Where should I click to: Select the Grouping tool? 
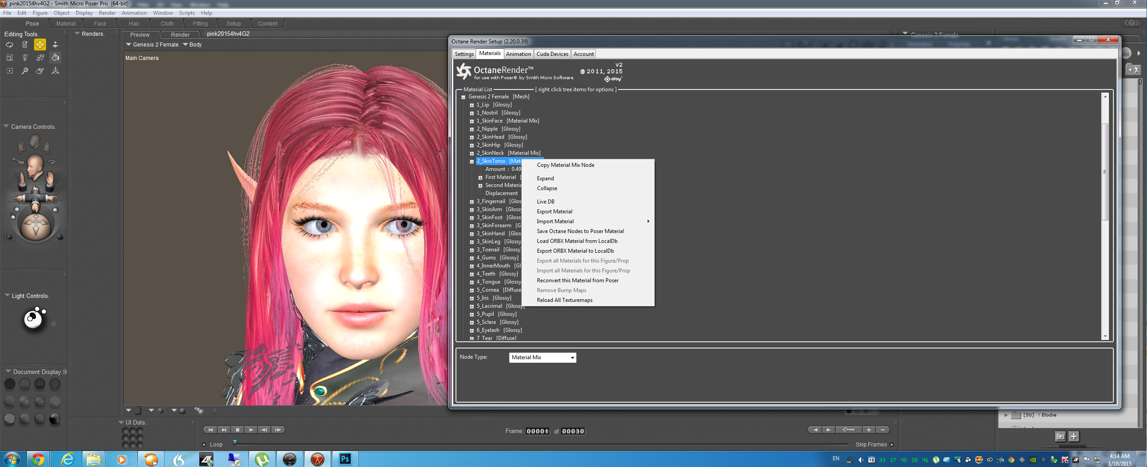pos(9,71)
